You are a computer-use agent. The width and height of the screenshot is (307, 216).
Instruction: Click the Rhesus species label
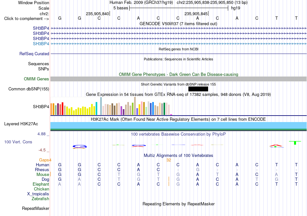(x=42, y=170)
